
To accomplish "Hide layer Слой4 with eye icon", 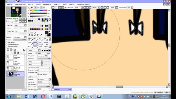I will pos(8,56).
